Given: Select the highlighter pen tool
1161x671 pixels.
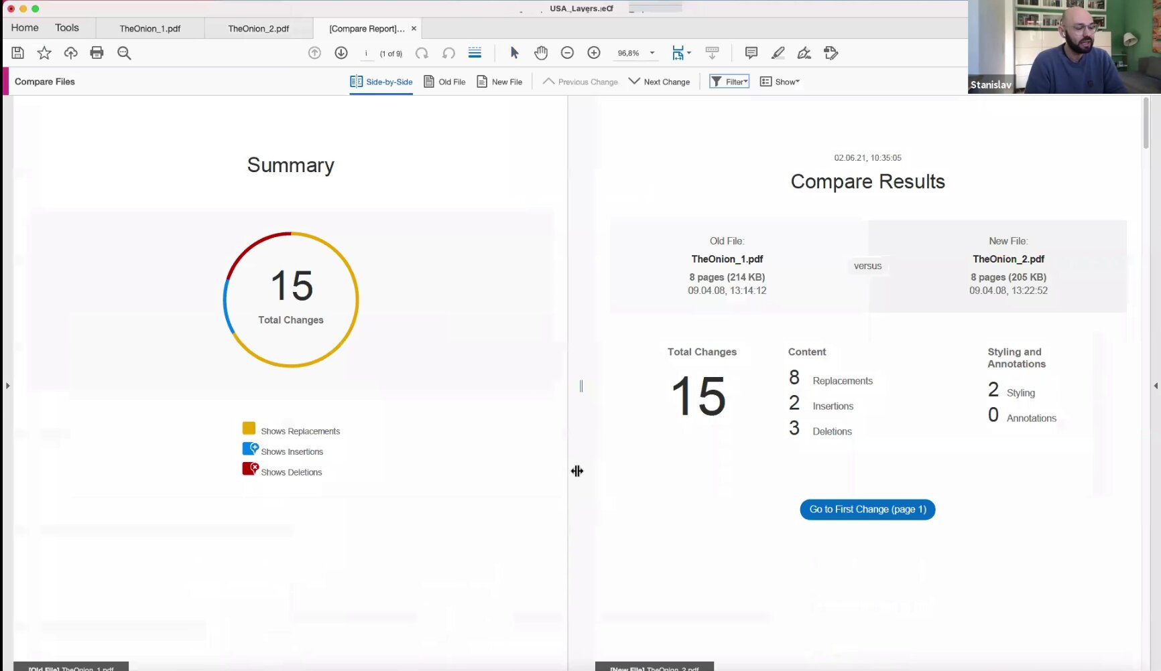Looking at the screenshot, I should tap(778, 53).
